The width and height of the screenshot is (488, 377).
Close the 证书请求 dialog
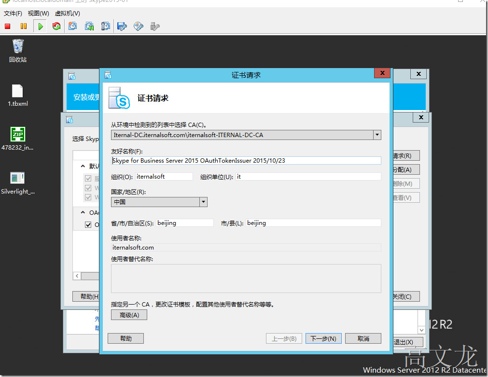click(x=382, y=73)
